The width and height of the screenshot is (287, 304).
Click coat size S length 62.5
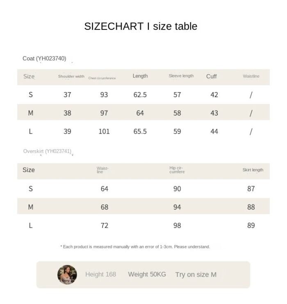pyautogui.click(x=140, y=95)
